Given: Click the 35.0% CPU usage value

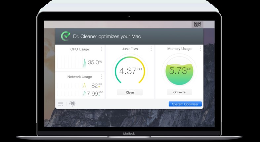Looking at the screenshot, I should tap(95, 62).
